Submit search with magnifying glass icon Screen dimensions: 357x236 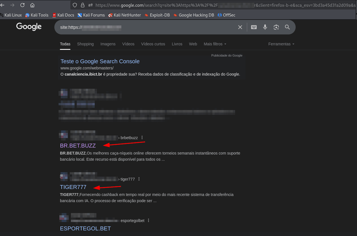point(287,27)
